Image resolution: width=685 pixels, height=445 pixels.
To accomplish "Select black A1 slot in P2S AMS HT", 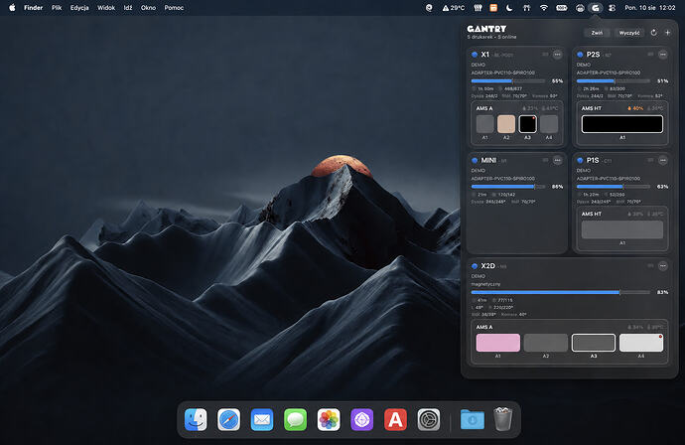I will click(x=622, y=124).
